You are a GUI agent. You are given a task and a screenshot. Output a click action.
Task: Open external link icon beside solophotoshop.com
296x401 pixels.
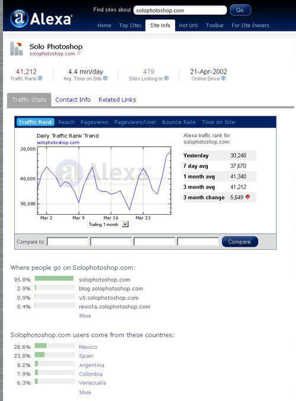point(79,53)
